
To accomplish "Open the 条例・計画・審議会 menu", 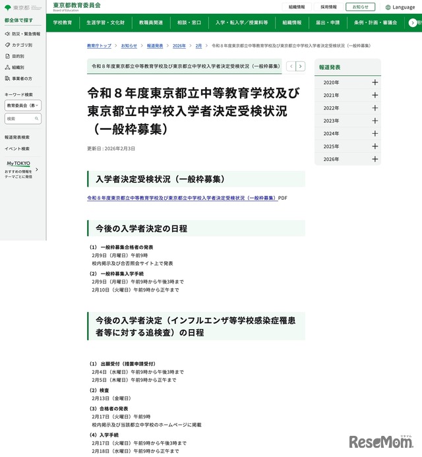I will 375,22.
